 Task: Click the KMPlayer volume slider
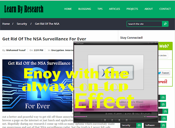(152, 117)
